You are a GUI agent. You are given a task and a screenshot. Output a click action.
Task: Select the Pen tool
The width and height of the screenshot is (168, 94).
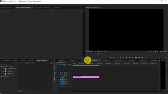pyautogui.click(x=55, y=78)
